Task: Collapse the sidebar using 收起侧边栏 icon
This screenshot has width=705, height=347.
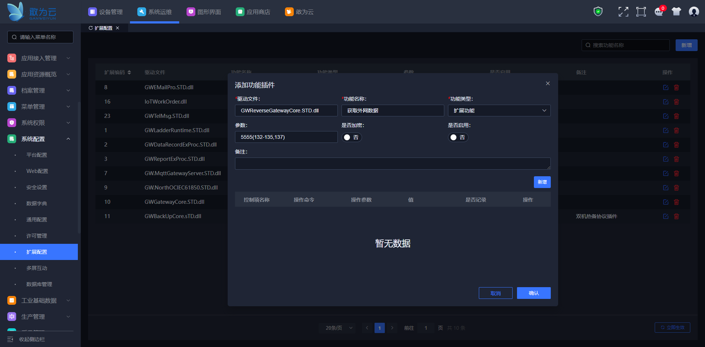Action: 10,339
